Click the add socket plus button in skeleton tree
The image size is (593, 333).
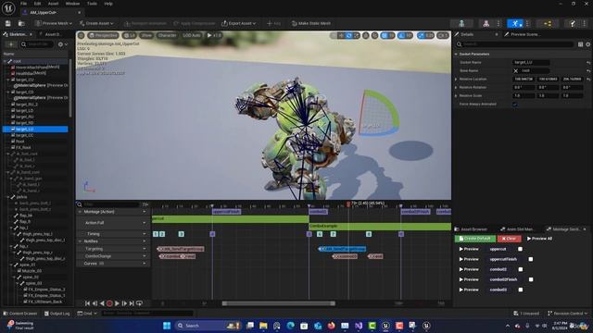tap(10, 44)
